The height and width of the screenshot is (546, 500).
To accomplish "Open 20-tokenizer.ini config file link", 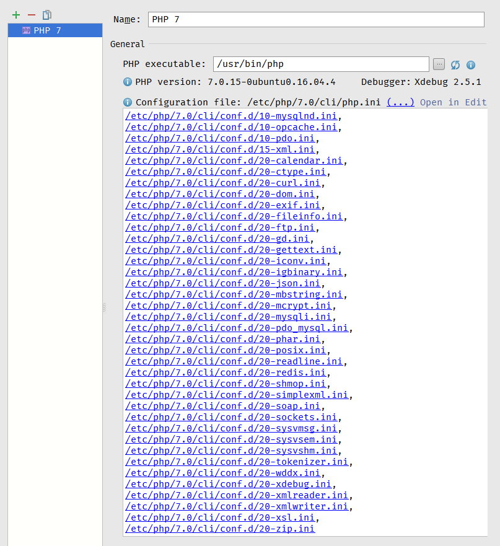I will point(237,461).
